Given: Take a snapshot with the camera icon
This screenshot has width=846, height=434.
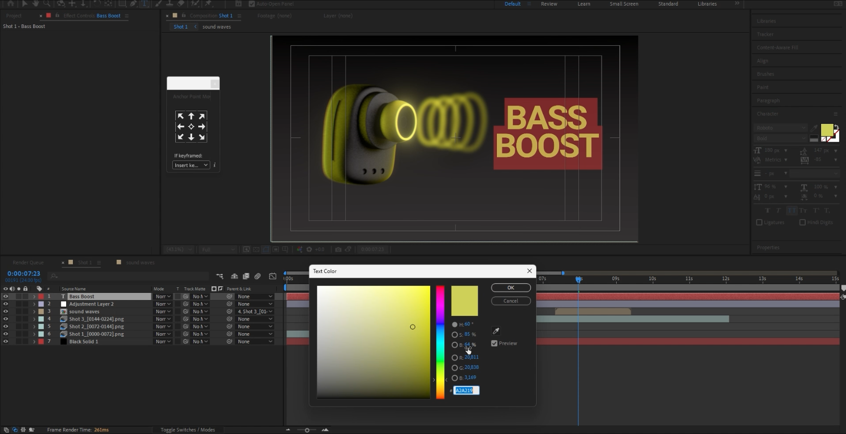Looking at the screenshot, I should pyautogui.click(x=338, y=249).
